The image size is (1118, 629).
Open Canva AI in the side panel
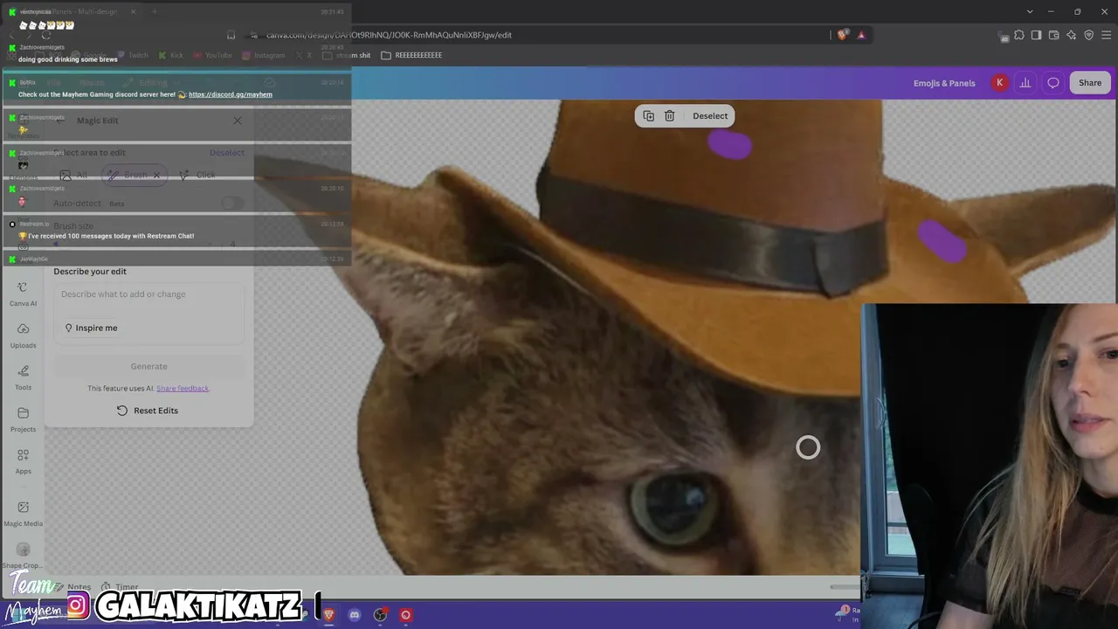pyautogui.click(x=23, y=294)
